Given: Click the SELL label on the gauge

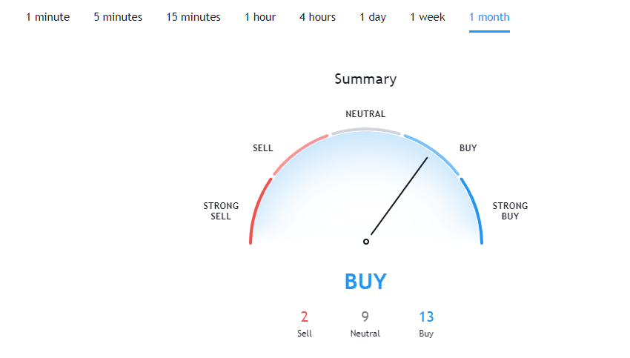Looking at the screenshot, I should pos(263,148).
